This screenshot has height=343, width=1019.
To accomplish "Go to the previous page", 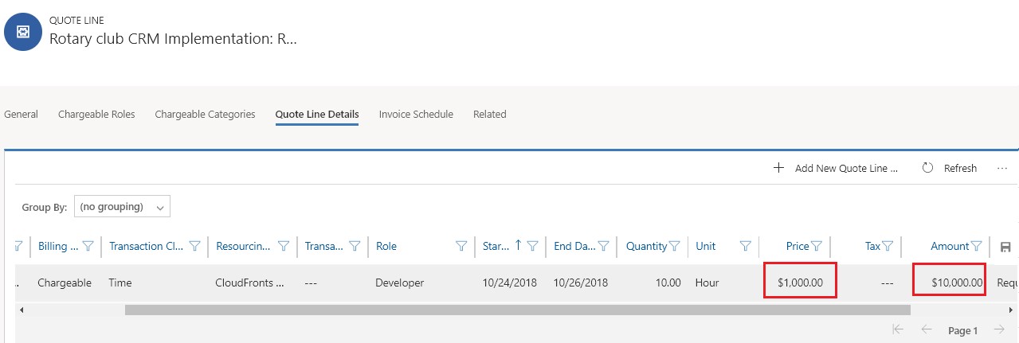I will pos(927,330).
